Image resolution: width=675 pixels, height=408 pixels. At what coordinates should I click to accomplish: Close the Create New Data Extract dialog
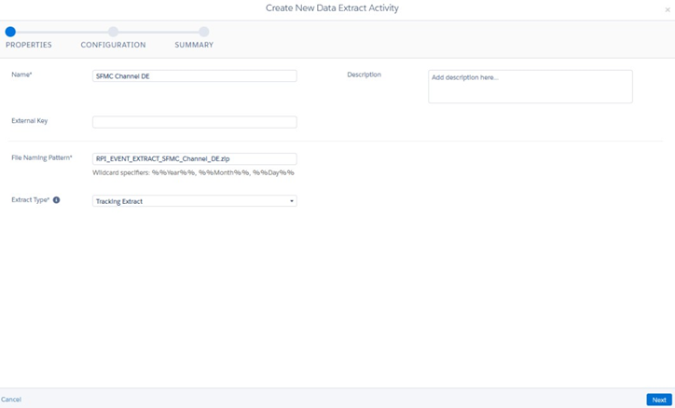(668, 9)
